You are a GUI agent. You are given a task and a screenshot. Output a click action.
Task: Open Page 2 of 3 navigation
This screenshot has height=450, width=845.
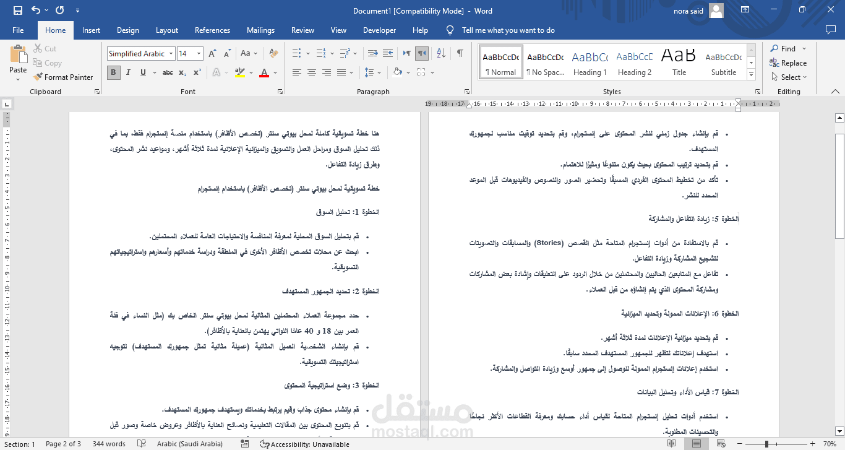pyautogui.click(x=63, y=444)
